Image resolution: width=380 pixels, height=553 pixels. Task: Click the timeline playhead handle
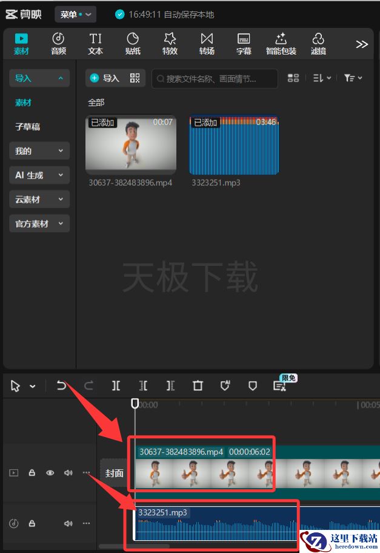click(135, 404)
